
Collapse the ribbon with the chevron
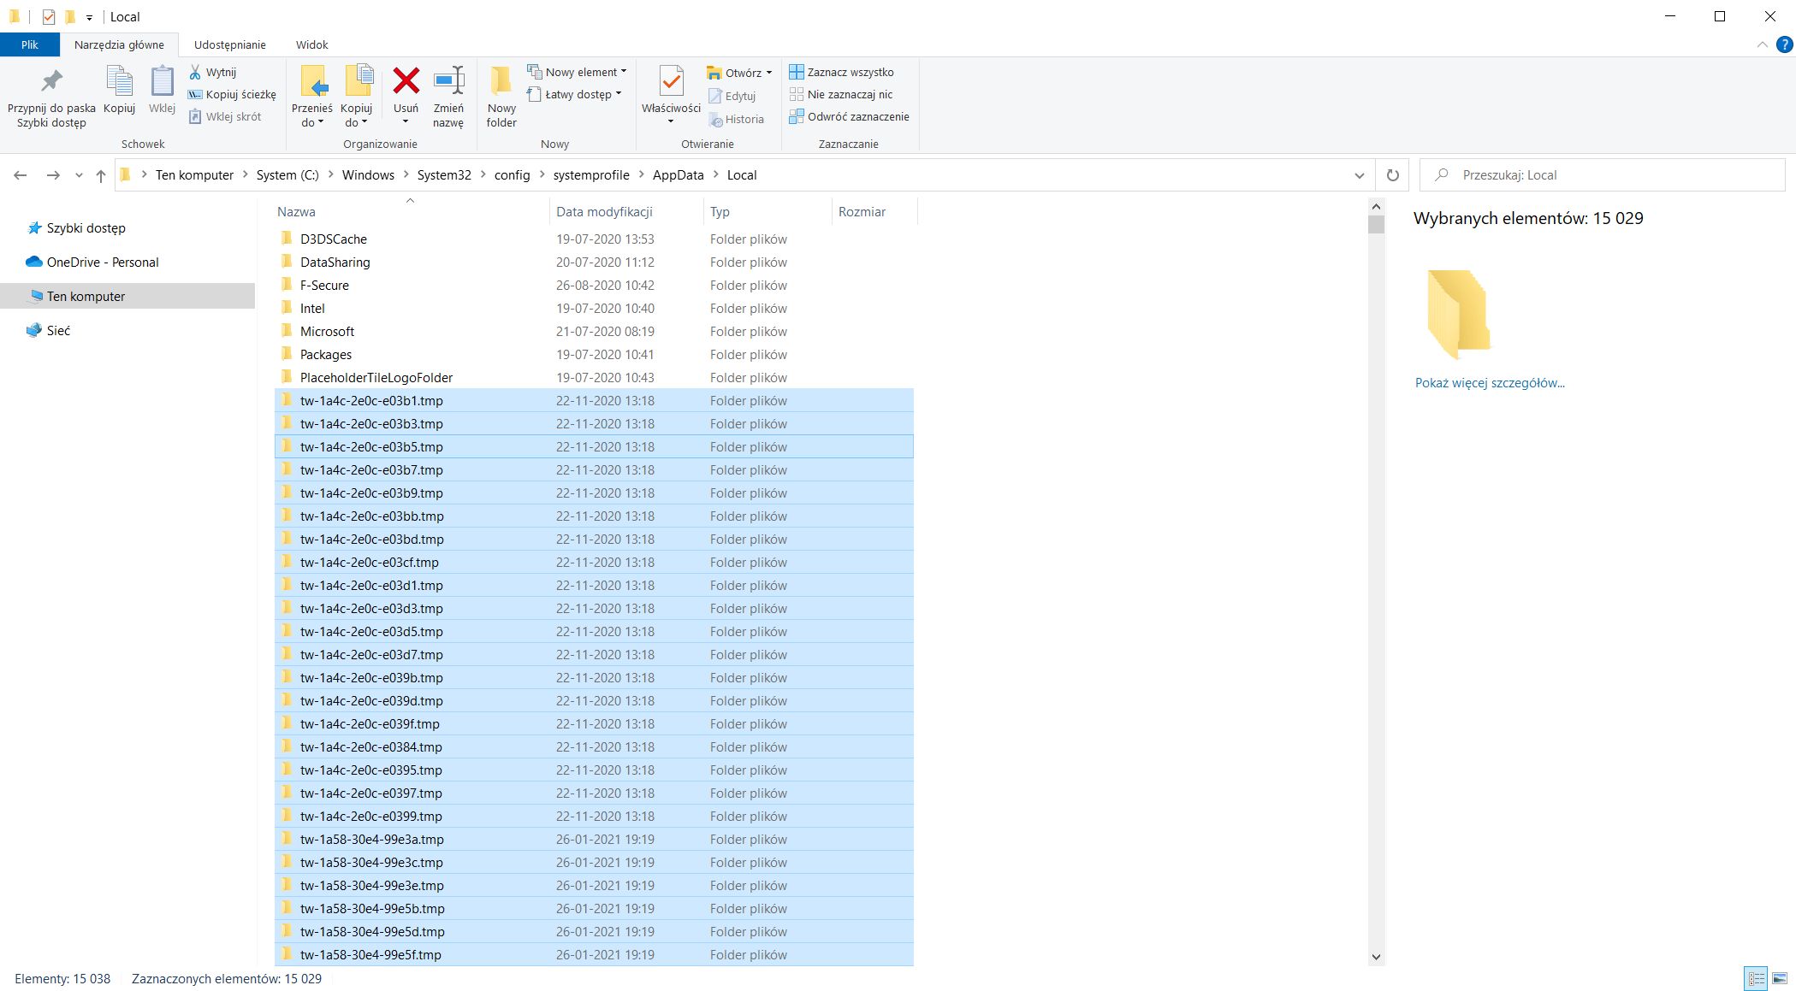(x=1761, y=44)
